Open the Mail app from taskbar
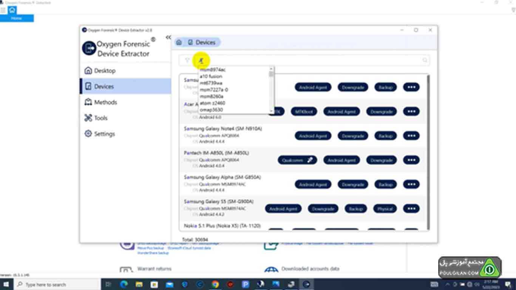The height and width of the screenshot is (290, 516). 169,284
